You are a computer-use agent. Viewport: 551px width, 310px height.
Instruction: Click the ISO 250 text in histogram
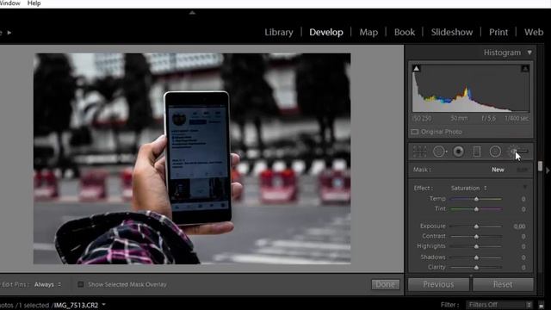pos(423,119)
